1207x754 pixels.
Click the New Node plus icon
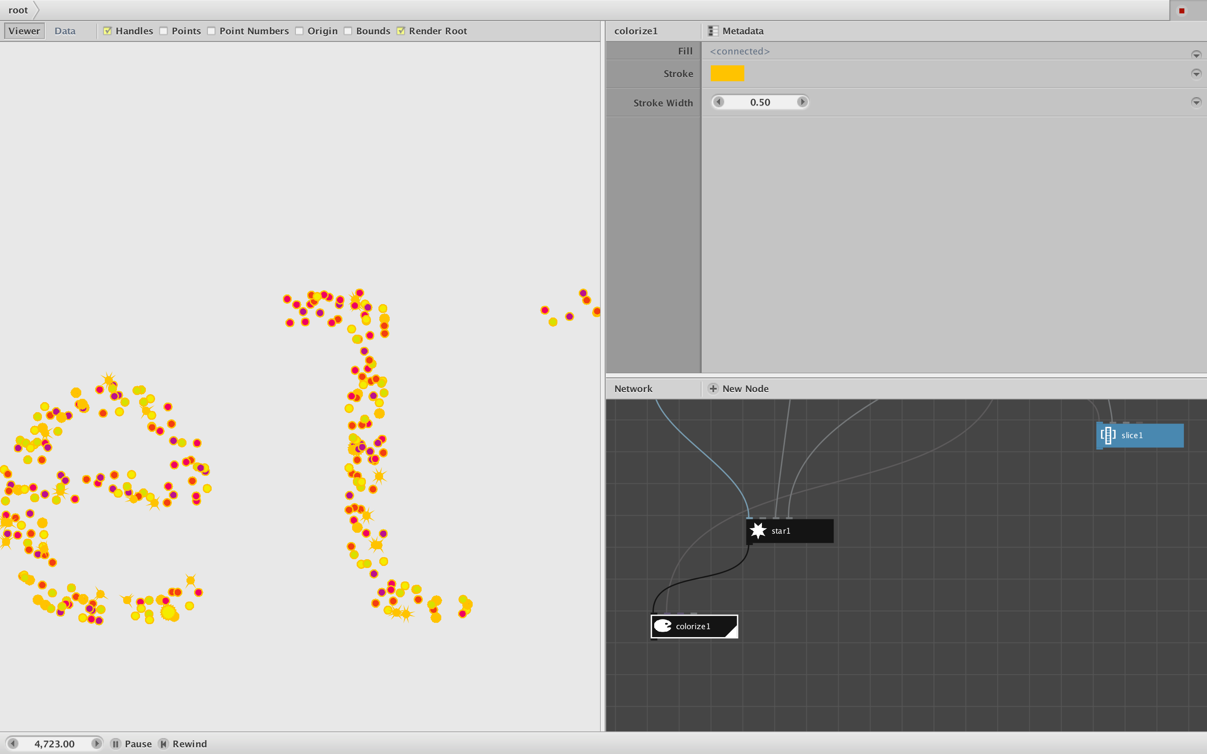pyautogui.click(x=713, y=388)
